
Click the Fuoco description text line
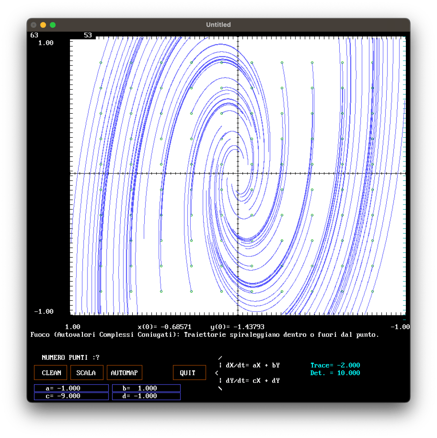click(x=205, y=335)
